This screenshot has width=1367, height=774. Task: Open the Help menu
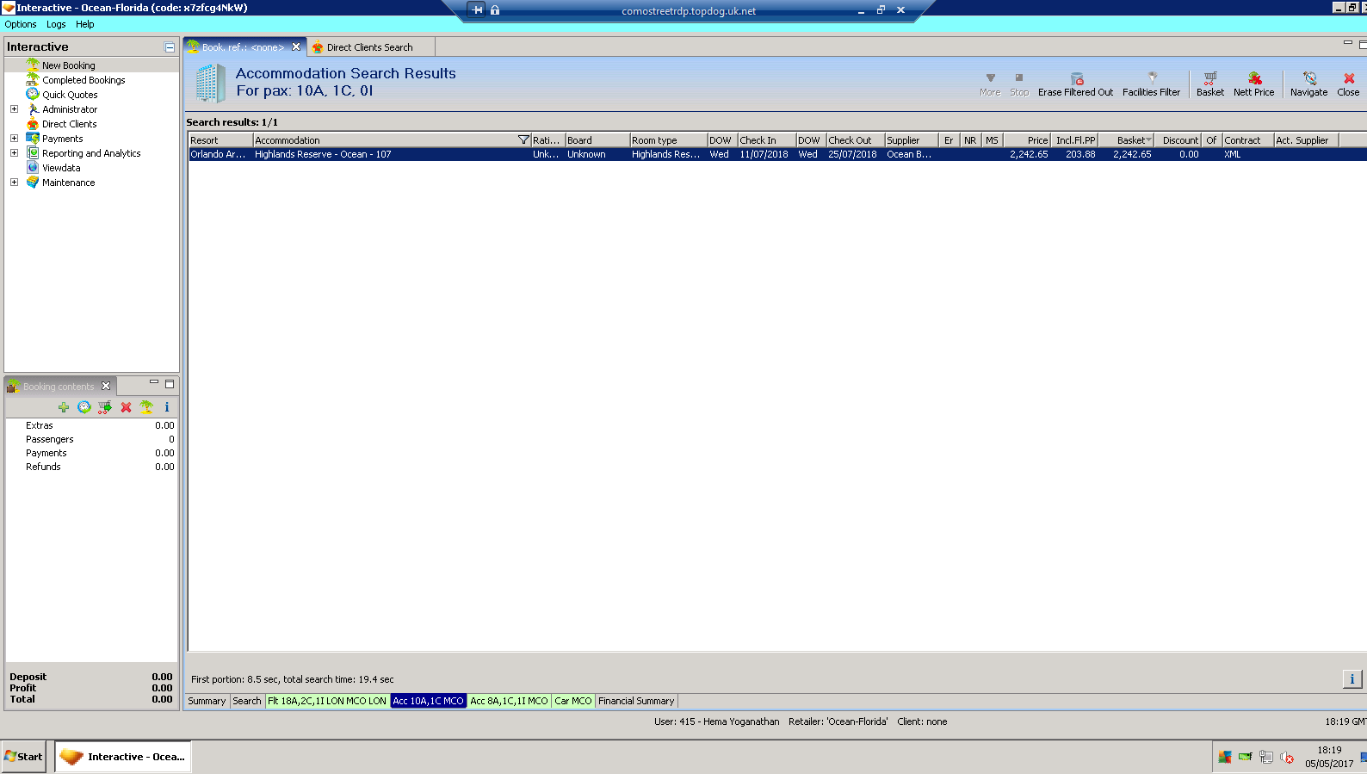[x=84, y=24]
